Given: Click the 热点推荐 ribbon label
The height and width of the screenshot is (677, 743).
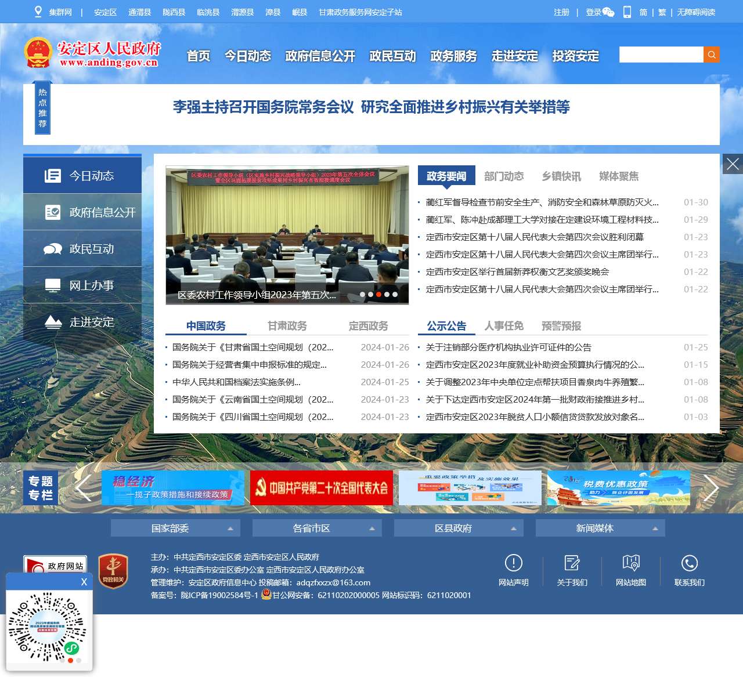Looking at the screenshot, I should point(42,108).
